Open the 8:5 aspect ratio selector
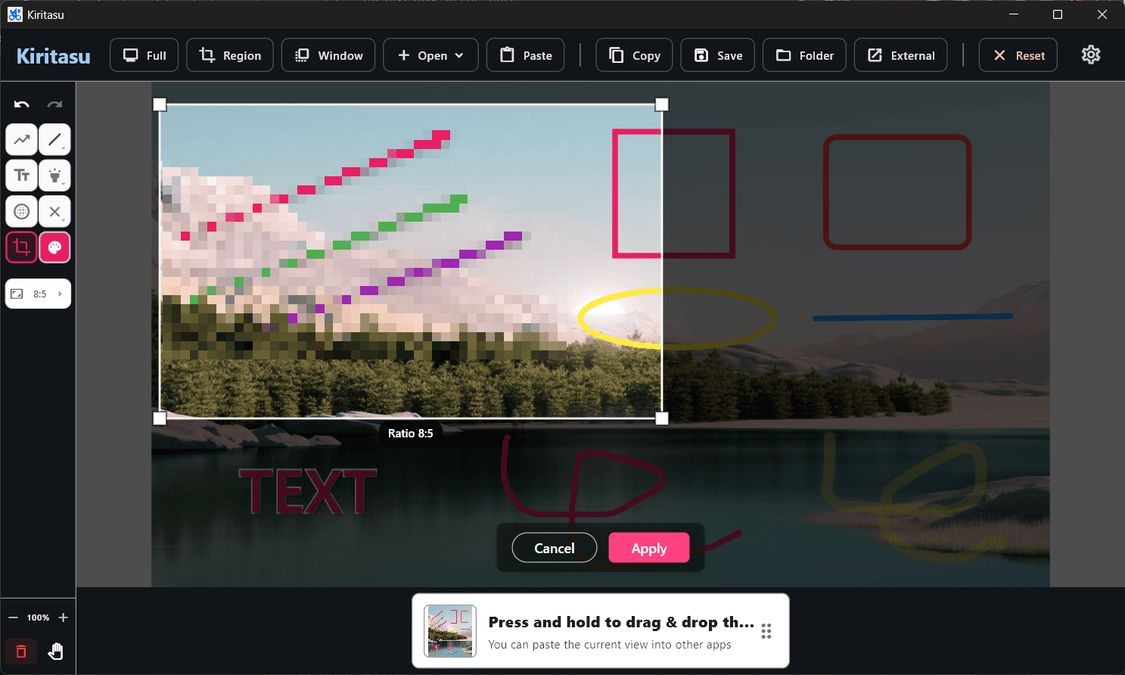Viewport: 1125px width, 675px height. click(38, 294)
